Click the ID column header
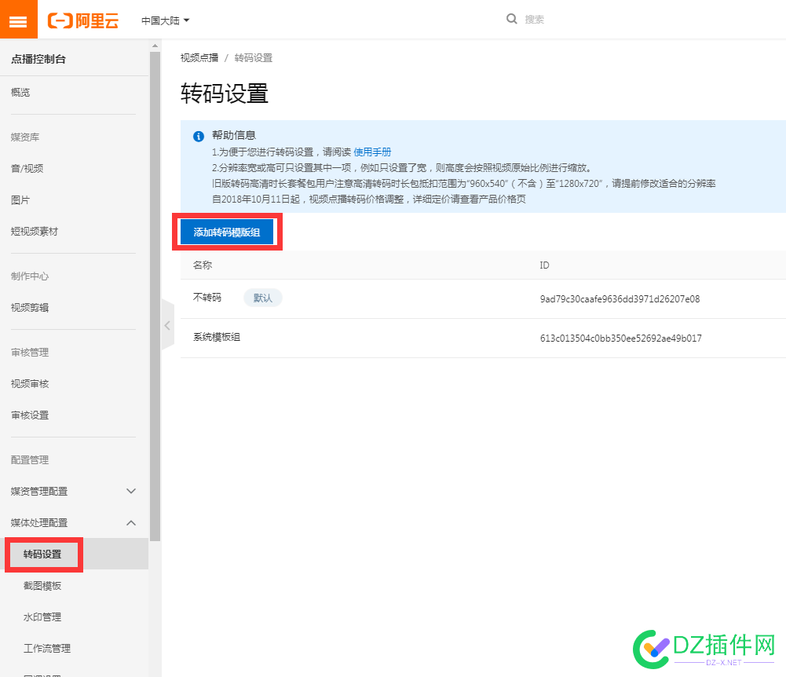Viewport: 786px width, 677px height. click(544, 265)
